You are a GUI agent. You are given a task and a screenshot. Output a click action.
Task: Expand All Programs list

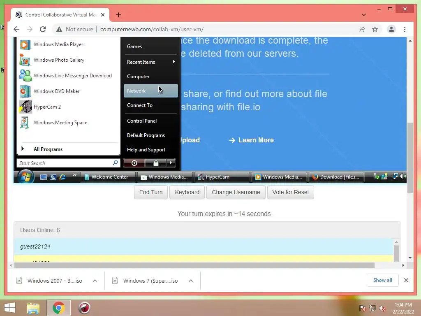[x=69, y=149]
